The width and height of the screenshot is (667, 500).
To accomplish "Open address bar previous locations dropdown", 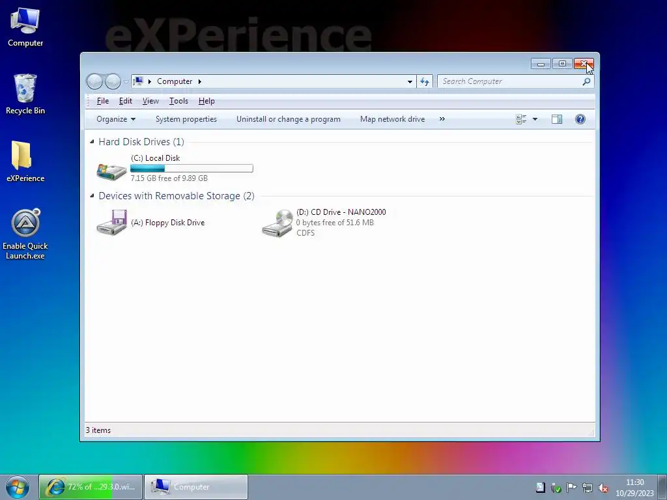I will [x=410, y=81].
